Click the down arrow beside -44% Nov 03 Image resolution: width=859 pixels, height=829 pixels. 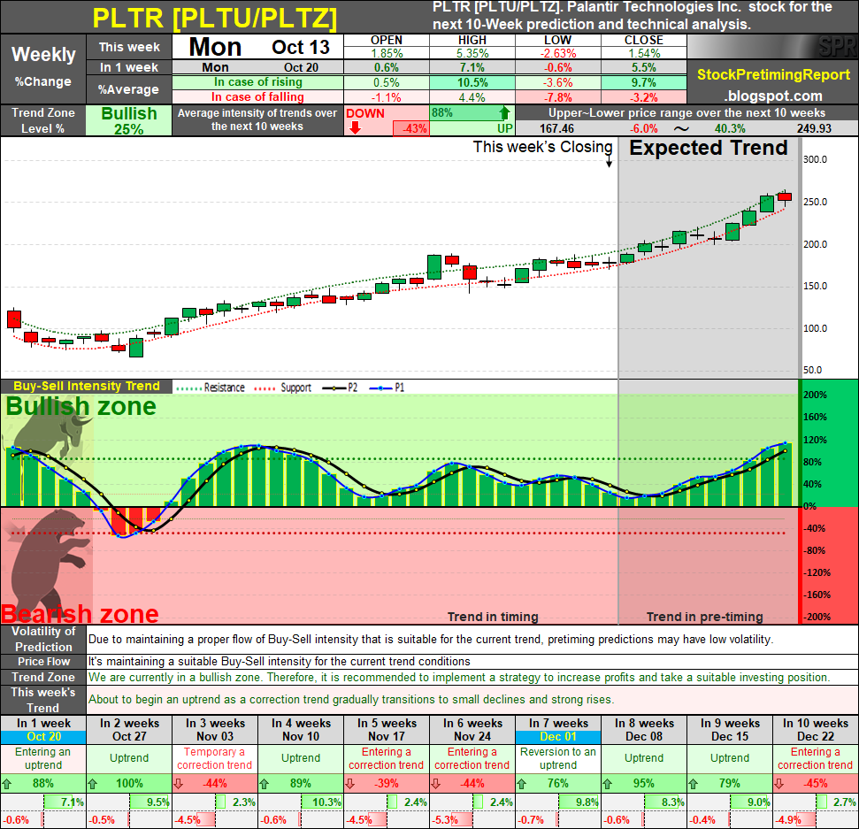(179, 784)
